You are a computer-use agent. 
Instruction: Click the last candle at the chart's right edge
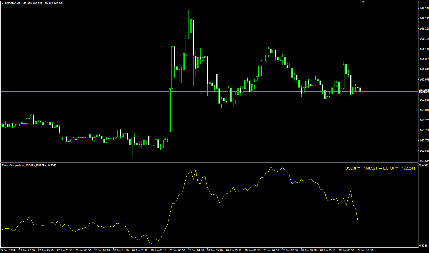[360, 90]
